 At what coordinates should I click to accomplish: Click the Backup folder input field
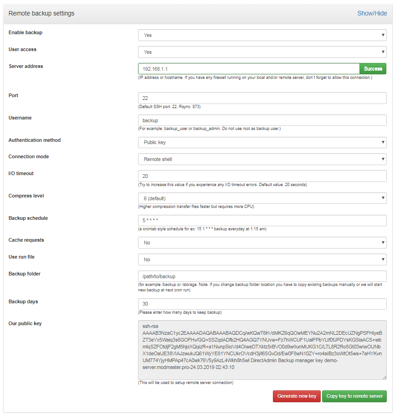coord(262,276)
